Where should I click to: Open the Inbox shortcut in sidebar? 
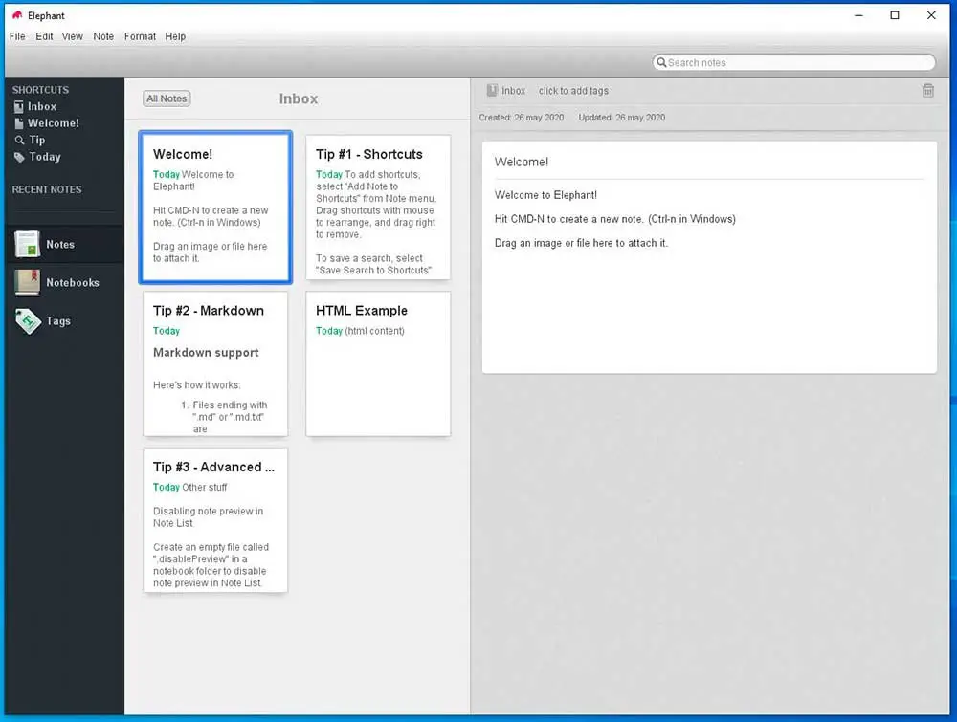42,106
